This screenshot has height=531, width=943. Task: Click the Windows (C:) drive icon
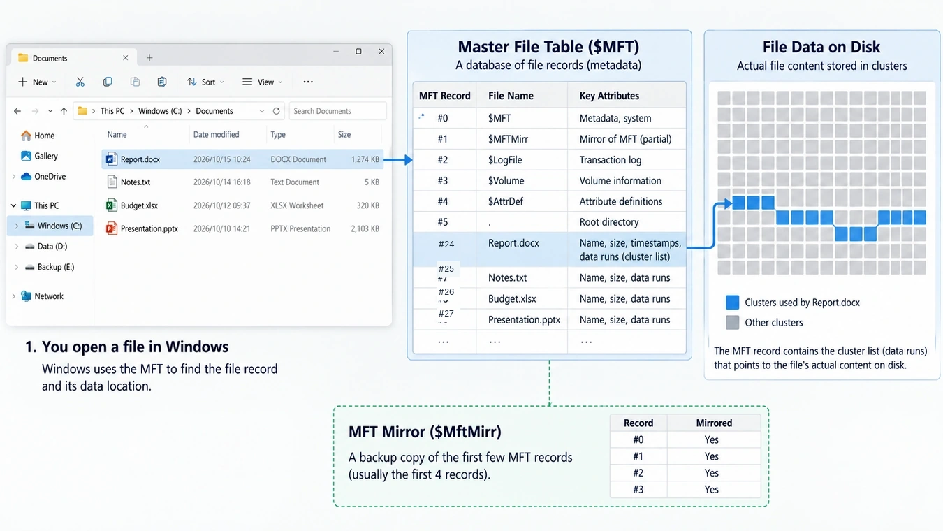tap(30, 226)
